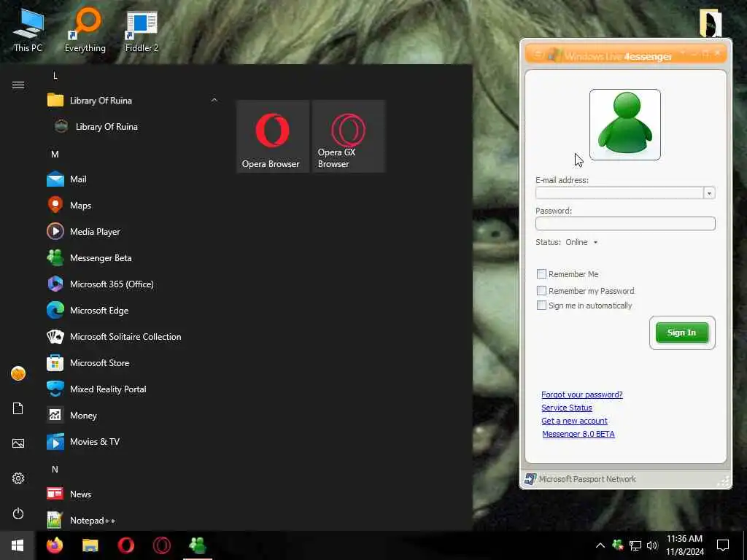Screen dimensions: 747x560
Task: Click the Password input field
Action: [x=625, y=223]
